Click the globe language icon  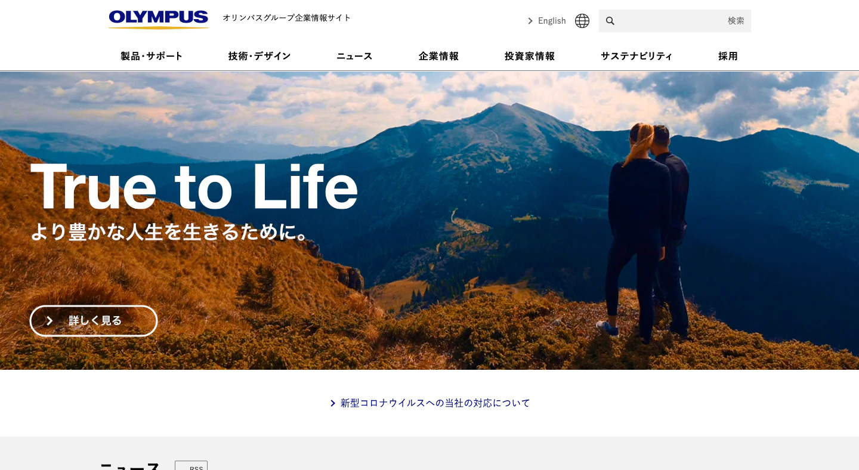582,20
